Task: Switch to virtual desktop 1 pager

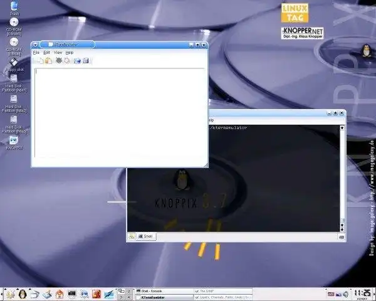Action: click(x=122, y=291)
